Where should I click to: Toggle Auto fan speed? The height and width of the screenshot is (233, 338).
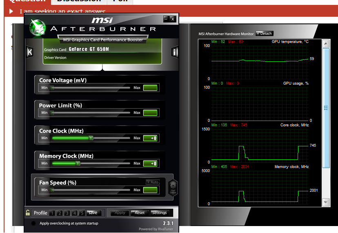[153, 182]
